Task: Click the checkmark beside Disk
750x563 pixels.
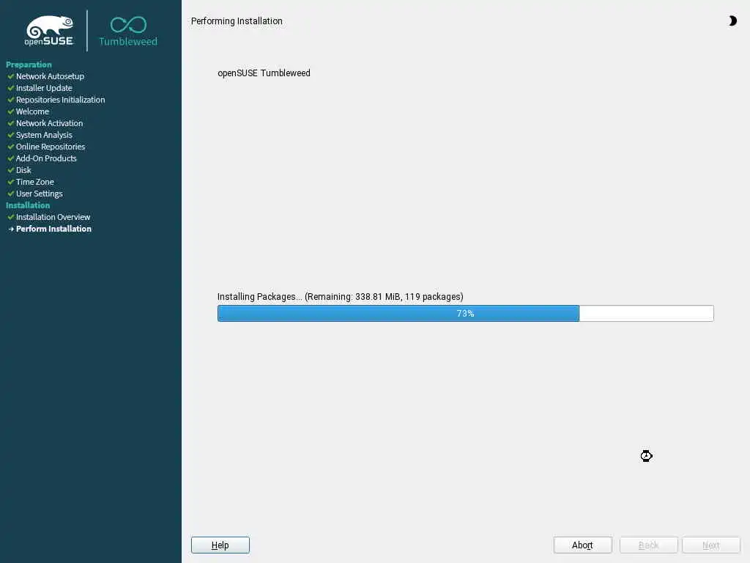Action: [10, 170]
